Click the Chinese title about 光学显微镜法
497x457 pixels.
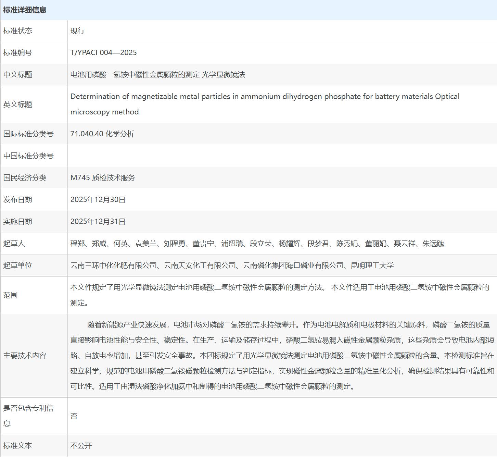tap(157, 75)
